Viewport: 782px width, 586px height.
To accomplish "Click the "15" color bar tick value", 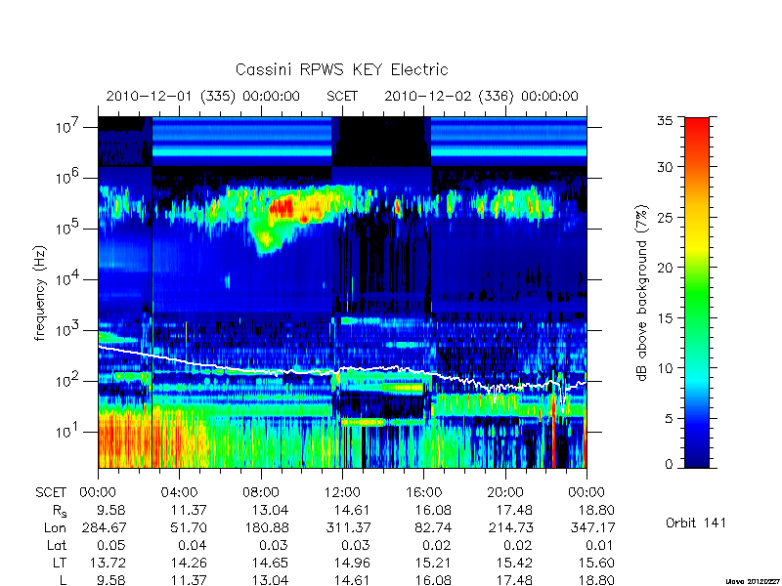I will (666, 318).
